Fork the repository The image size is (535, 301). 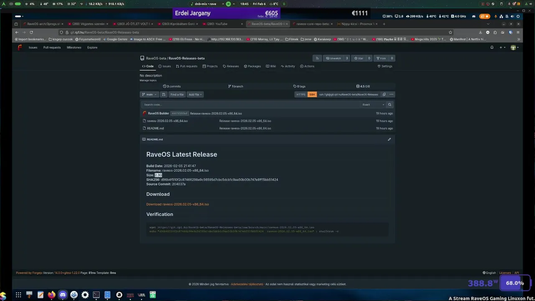[380, 58]
